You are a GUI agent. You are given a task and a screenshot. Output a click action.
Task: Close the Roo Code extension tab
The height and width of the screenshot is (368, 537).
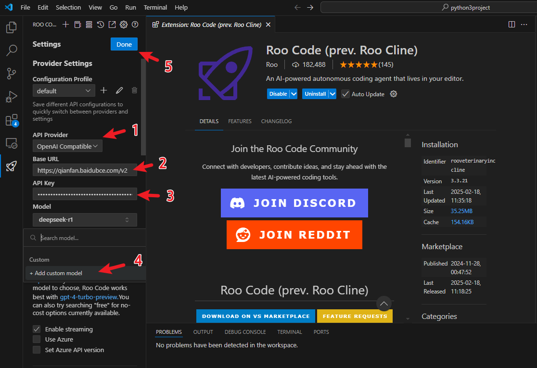coord(268,25)
